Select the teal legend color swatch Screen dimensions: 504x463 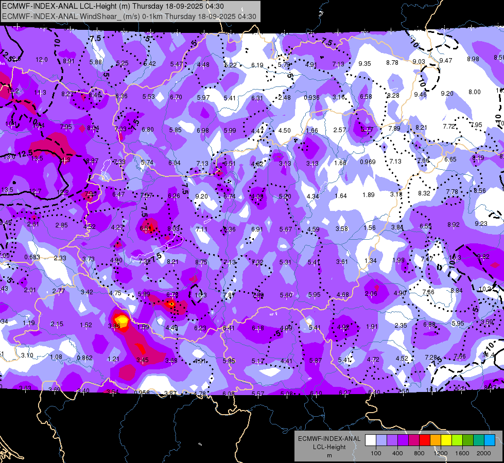coord(479,440)
